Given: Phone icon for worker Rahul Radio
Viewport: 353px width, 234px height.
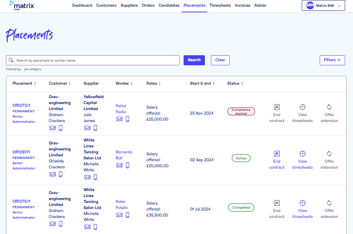Looking at the screenshot, I should (128, 119).
